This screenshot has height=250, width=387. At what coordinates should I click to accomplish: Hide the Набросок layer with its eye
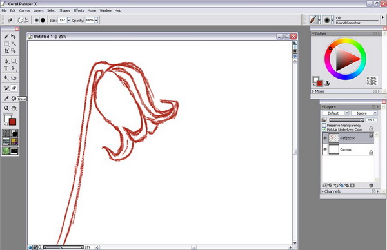click(x=325, y=138)
